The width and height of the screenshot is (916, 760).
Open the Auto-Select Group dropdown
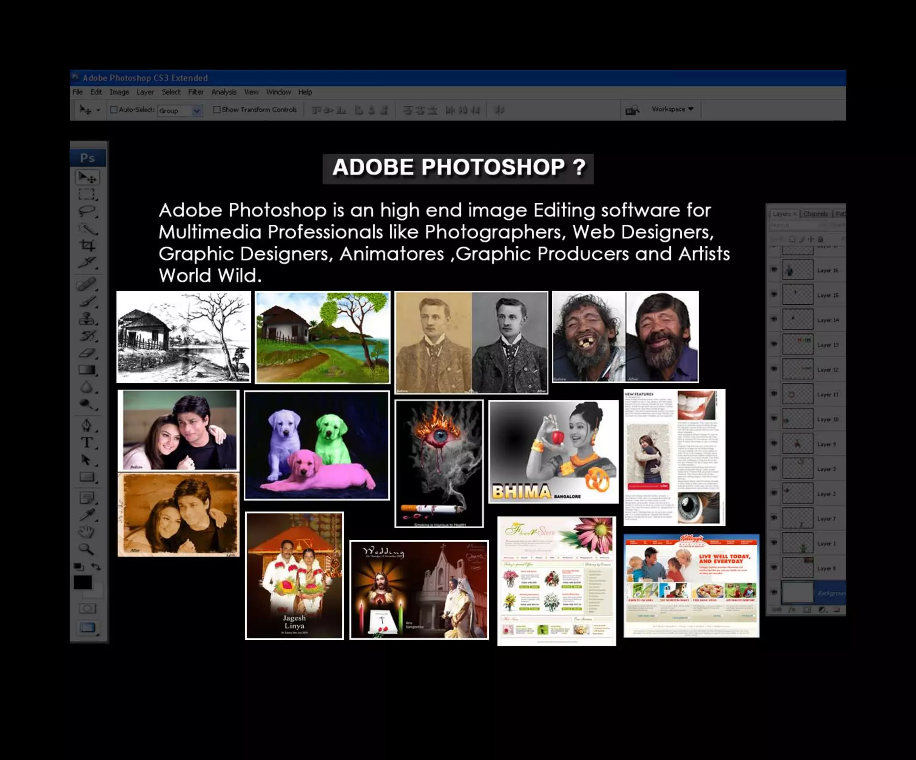[180, 110]
